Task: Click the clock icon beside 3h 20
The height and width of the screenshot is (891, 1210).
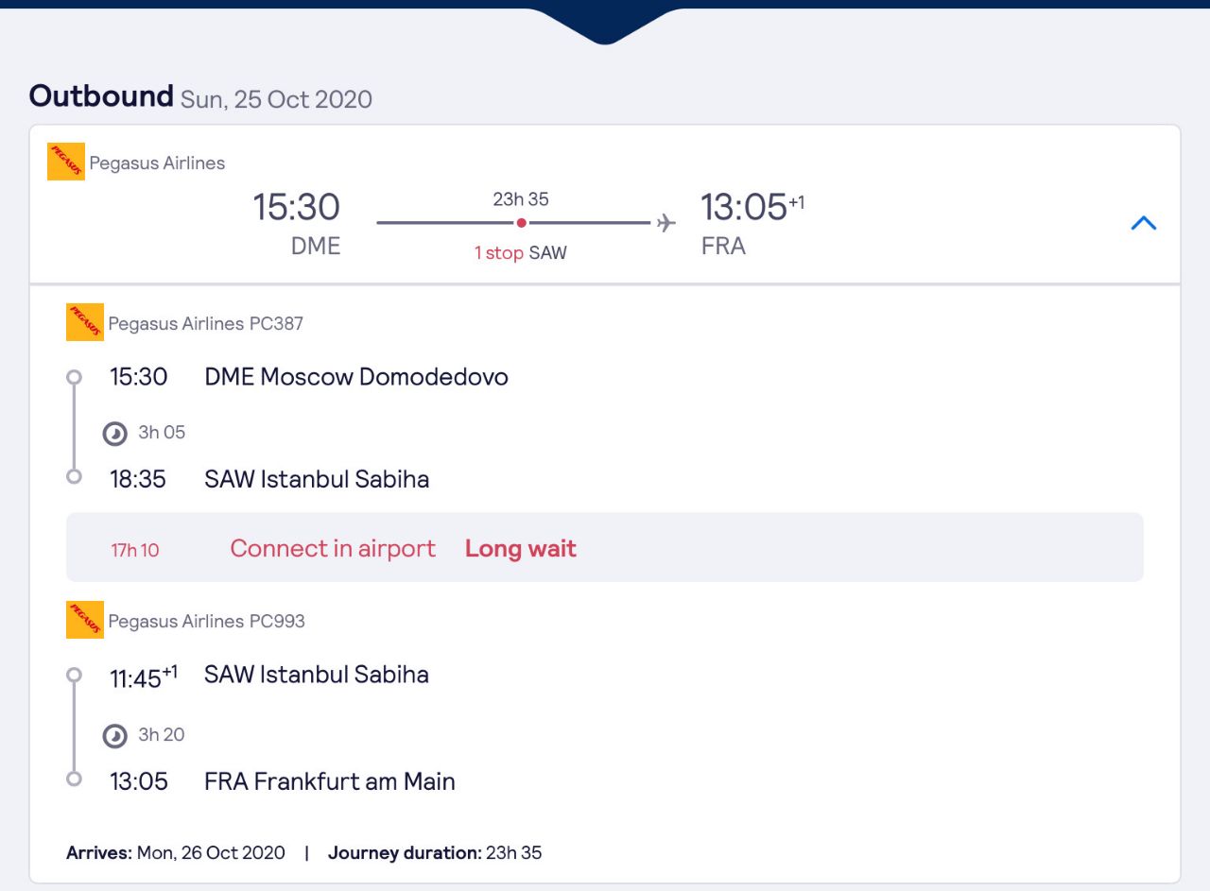Action: [x=115, y=736]
